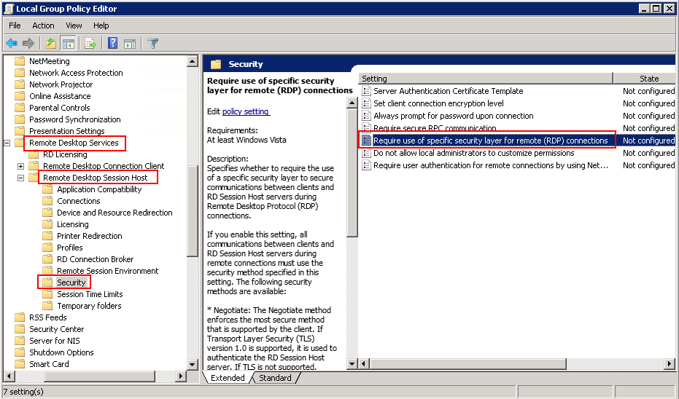Image resolution: width=679 pixels, height=399 pixels.
Task: Toggle the Show/Hide Action Pane icon
Action: coord(130,43)
